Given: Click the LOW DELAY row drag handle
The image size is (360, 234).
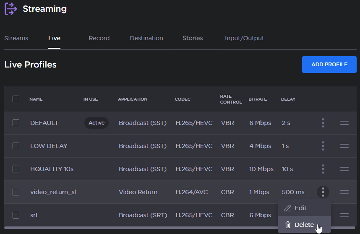Looking at the screenshot, I should 344,146.
